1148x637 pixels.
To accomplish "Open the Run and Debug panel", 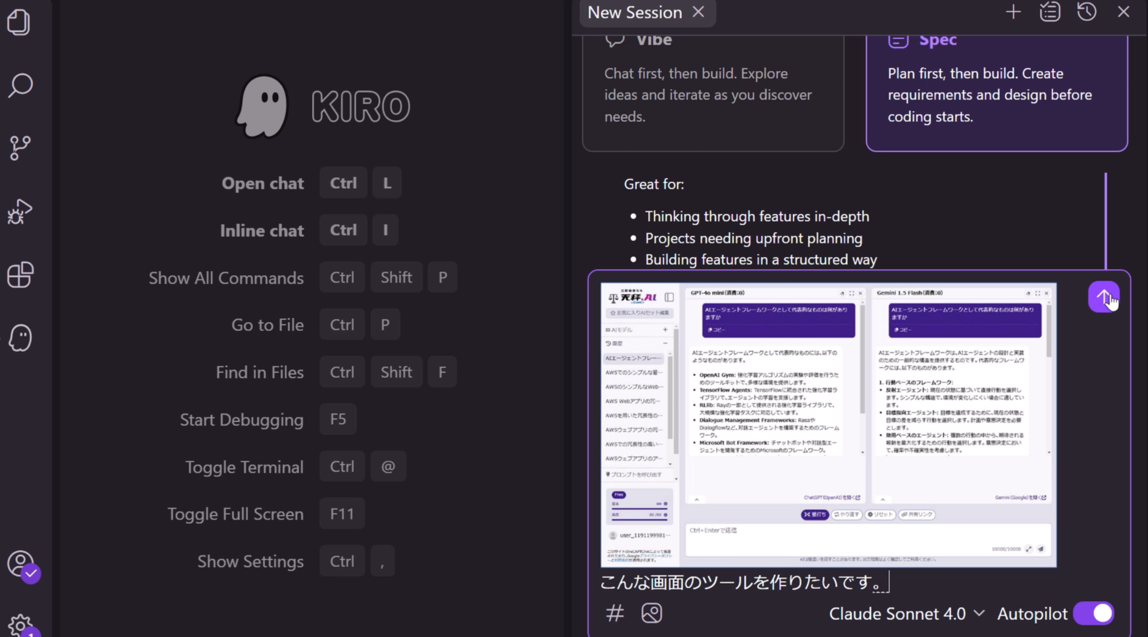I will click(20, 211).
